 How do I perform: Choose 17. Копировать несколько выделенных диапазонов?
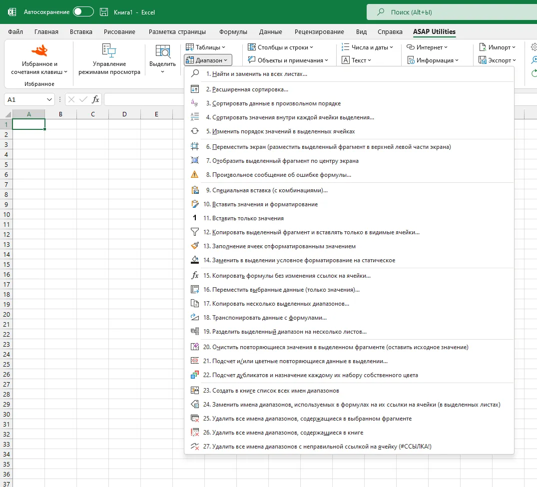(349, 303)
